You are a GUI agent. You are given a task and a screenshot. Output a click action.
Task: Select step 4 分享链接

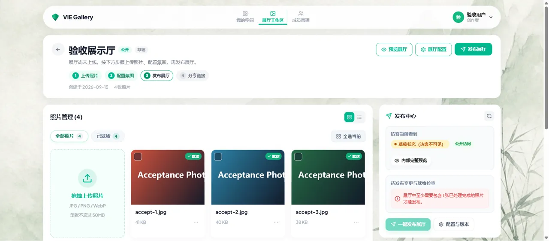[x=193, y=76]
